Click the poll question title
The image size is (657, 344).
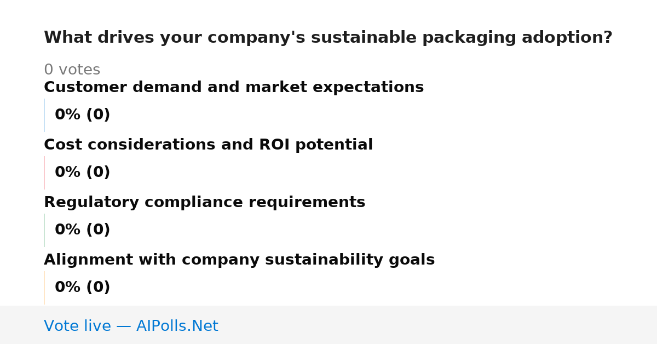click(328, 38)
